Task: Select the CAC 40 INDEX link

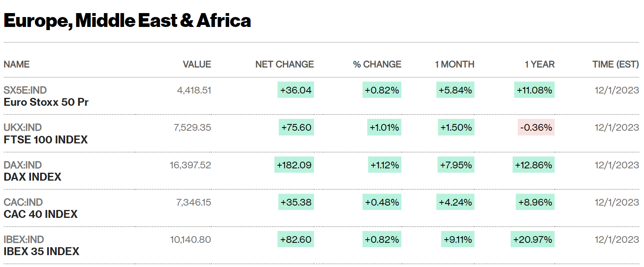Action: coord(40,214)
